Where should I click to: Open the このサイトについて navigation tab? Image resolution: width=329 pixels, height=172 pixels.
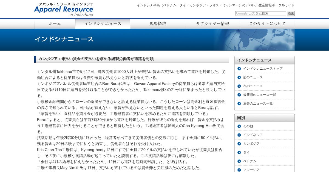click(x=267, y=24)
